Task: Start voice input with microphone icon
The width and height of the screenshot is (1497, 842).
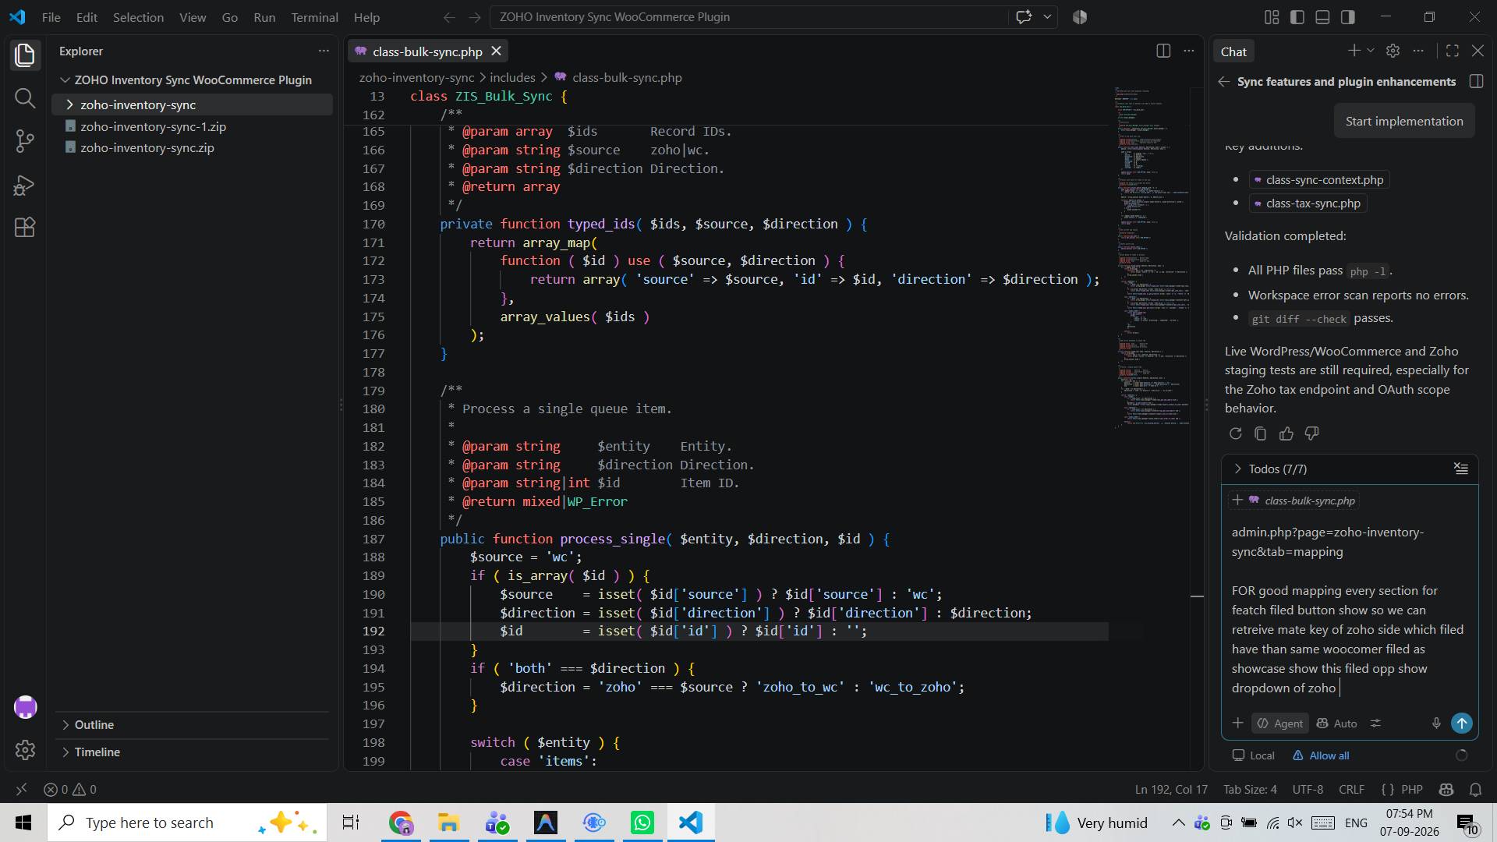Action: tap(1436, 723)
